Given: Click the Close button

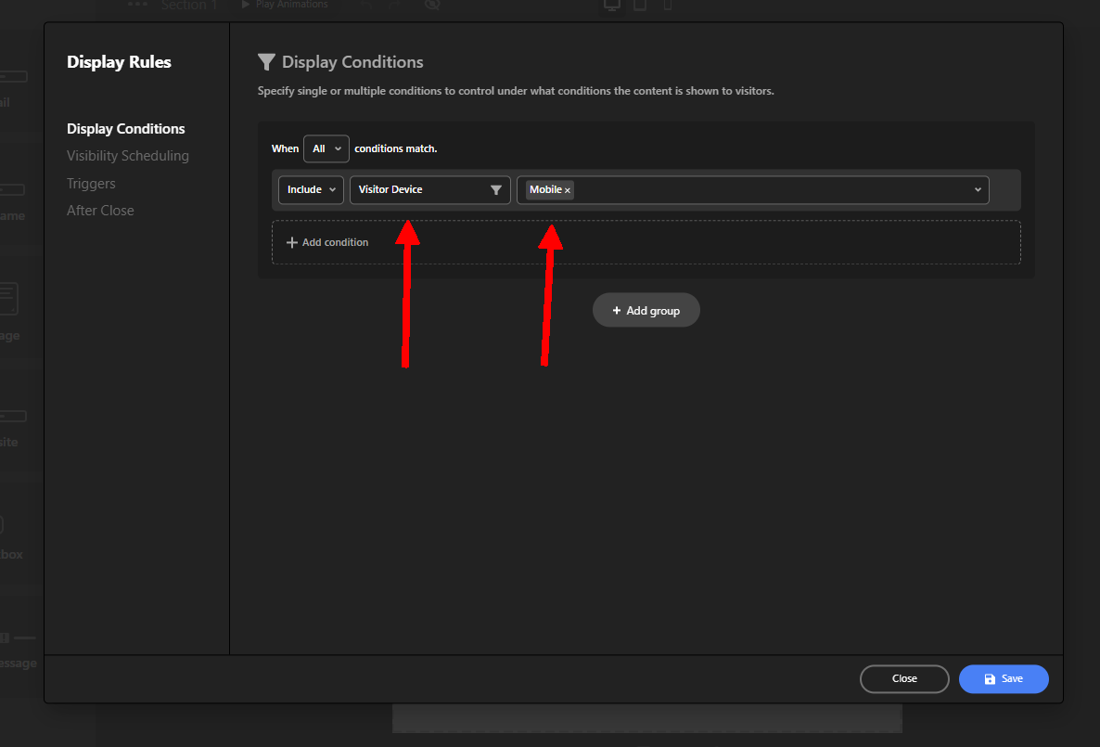Looking at the screenshot, I should point(904,679).
